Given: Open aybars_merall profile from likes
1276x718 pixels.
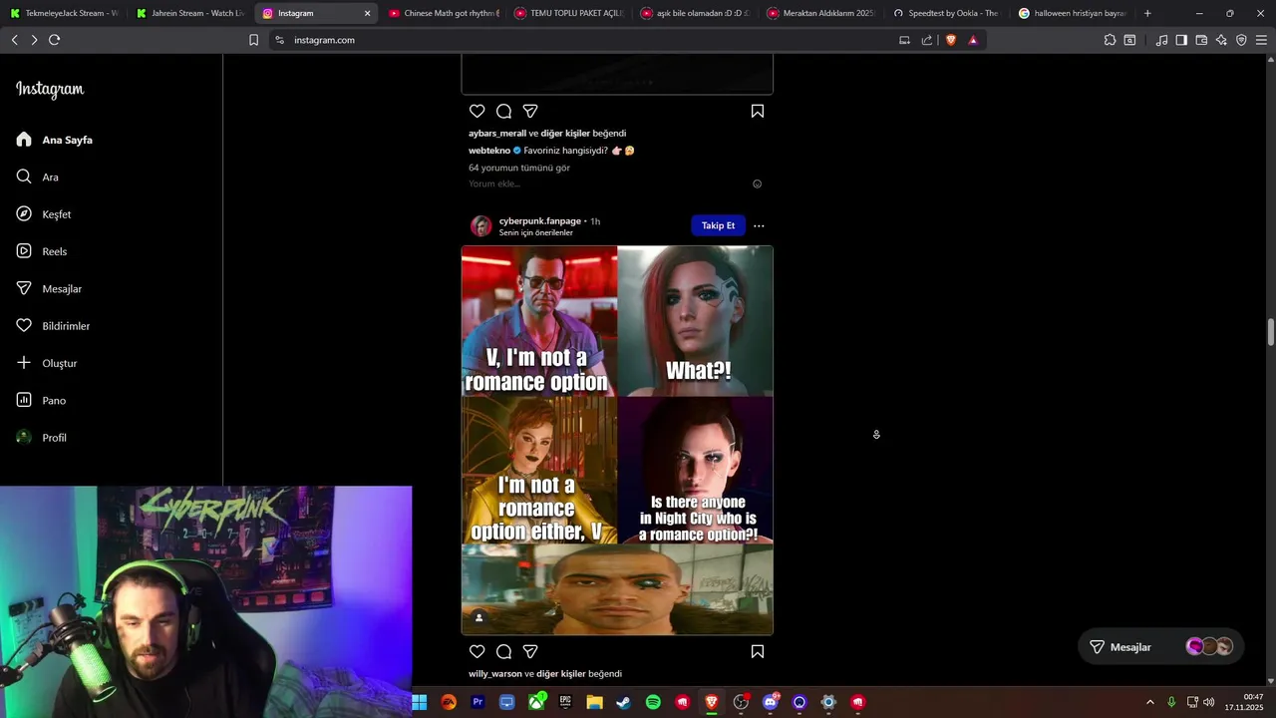Looking at the screenshot, I should pyautogui.click(x=497, y=133).
